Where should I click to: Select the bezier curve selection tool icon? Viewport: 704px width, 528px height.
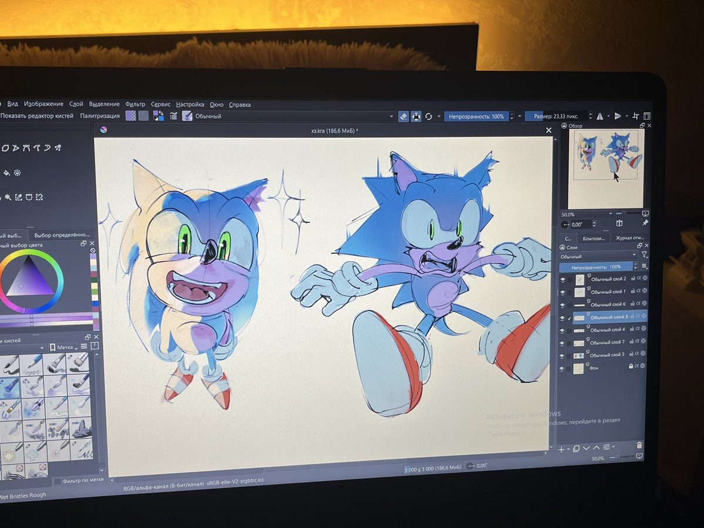click(30, 197)
